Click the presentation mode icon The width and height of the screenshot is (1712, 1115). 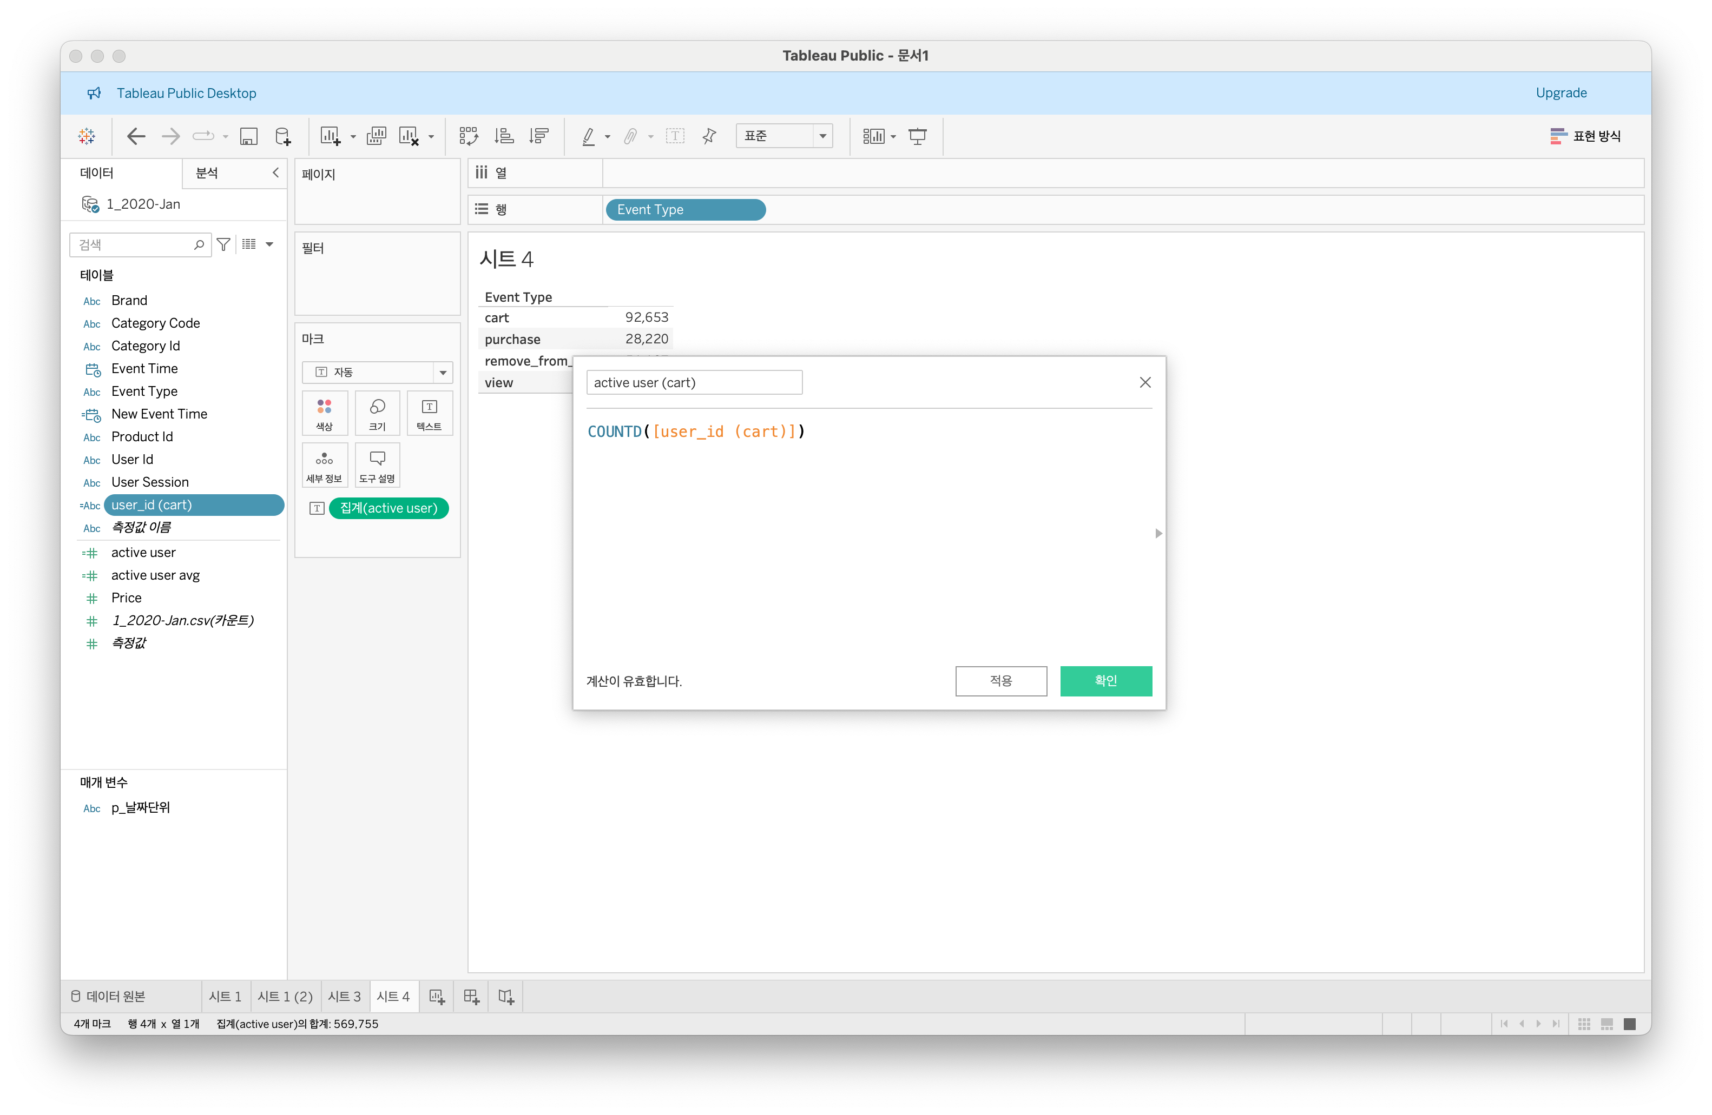click(x=917, y=136)
